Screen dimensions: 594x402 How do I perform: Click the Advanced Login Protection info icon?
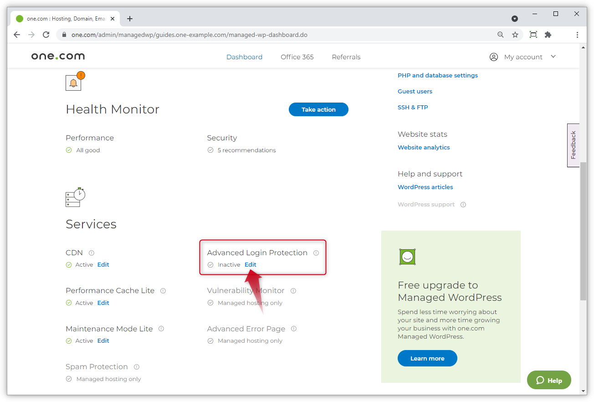316,253
